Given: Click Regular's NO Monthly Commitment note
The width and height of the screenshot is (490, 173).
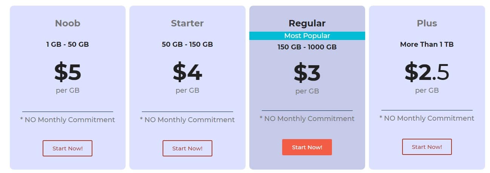Looking at the screenshot, I should click(307, 119).
